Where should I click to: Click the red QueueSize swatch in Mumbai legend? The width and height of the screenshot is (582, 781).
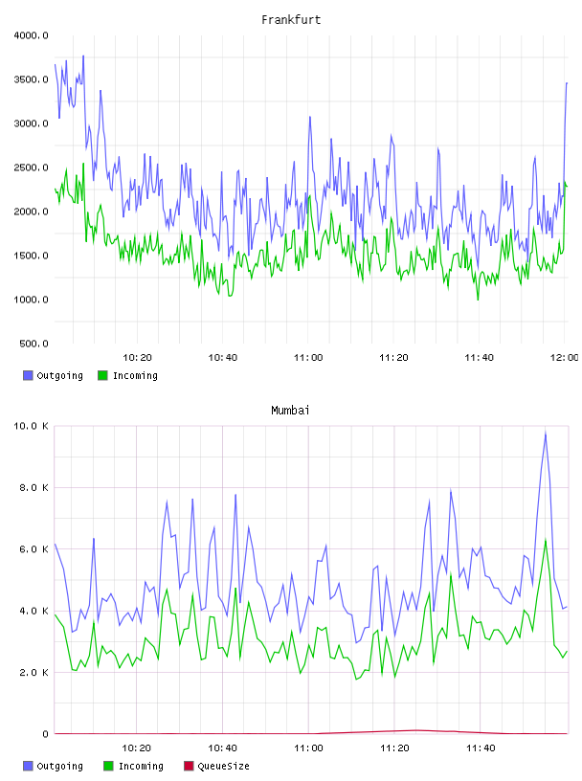pyautogui.click(x=189, y=766)
